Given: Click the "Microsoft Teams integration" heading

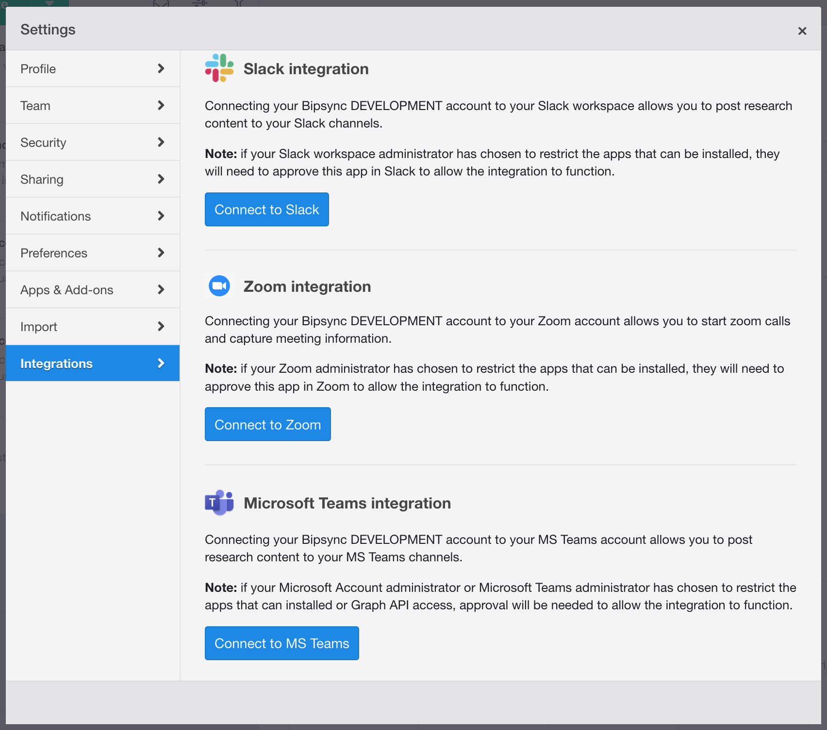Looking at the screenshot, I should tap(347, 503).
